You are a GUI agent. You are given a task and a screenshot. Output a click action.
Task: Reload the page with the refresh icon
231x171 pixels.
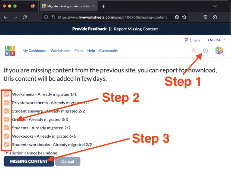tap(25, 17)
